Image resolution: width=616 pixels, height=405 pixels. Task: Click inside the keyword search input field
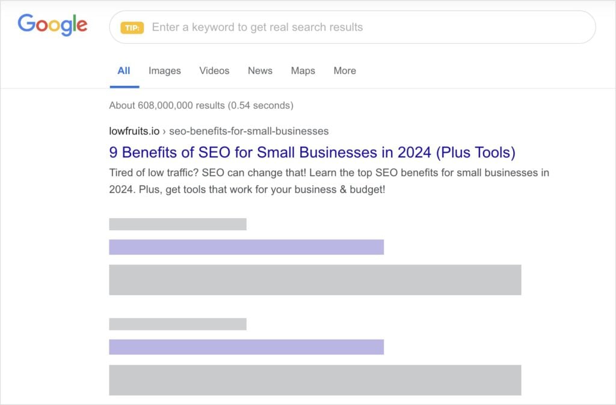pyautogui.click(x=361, y=27)
